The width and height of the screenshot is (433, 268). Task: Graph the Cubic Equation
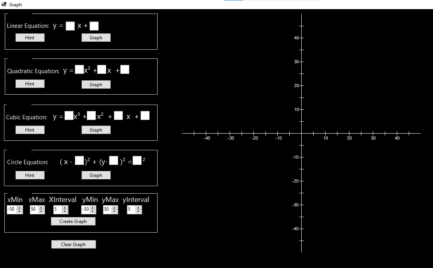point(96,130)
